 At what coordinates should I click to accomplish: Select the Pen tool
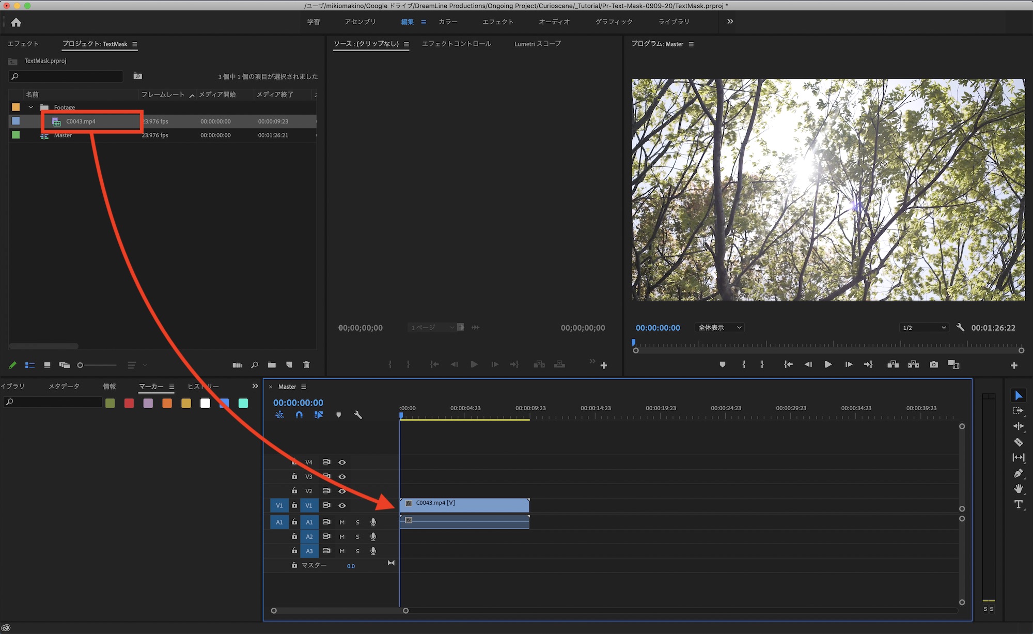(x=1018, y=473)
